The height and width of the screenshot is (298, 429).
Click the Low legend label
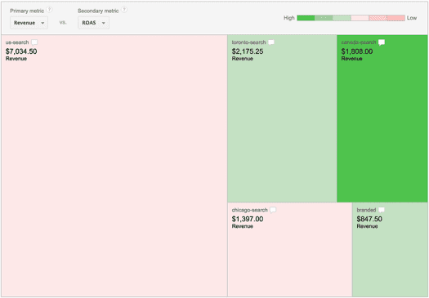click(412, 18)
